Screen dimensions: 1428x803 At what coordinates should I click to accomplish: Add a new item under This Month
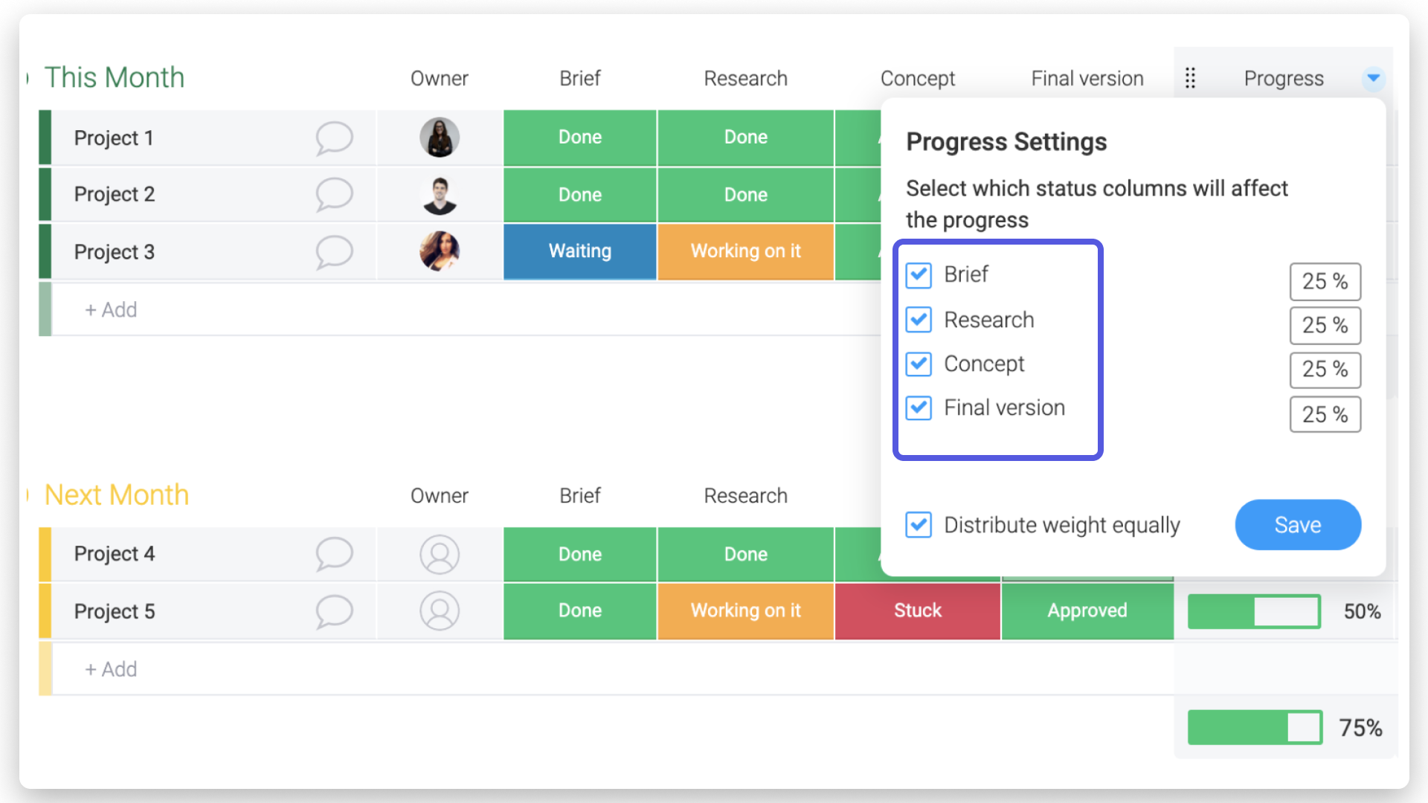tap(111, 310)
